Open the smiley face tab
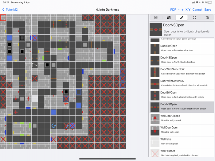This screenshot has width=215, height=161. point(194,17)
